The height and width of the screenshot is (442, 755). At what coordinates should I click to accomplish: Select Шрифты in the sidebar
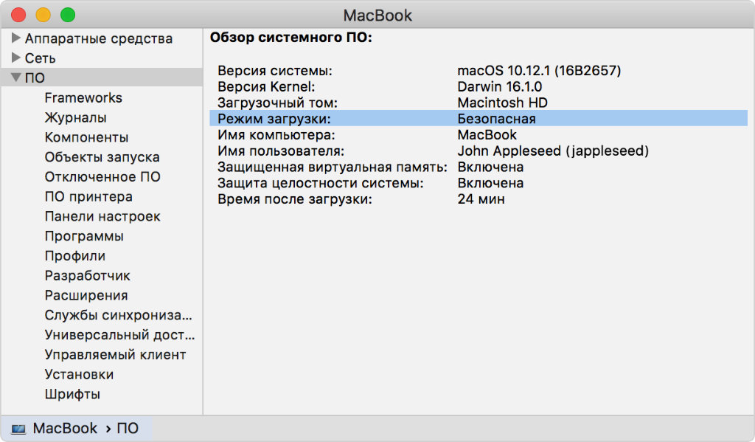tap(72, 394)
